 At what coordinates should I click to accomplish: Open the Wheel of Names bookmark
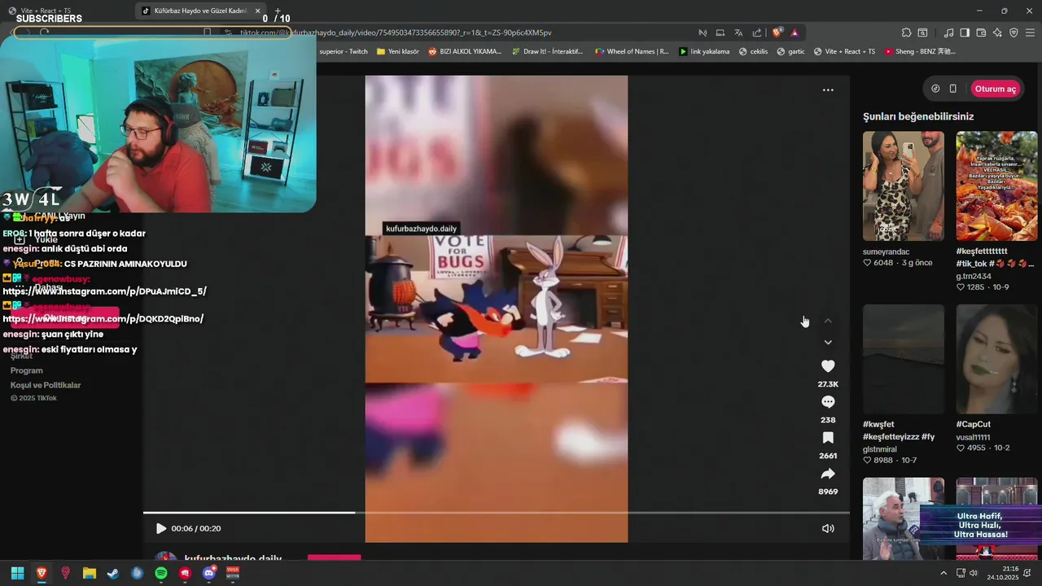tap(632, 51)
